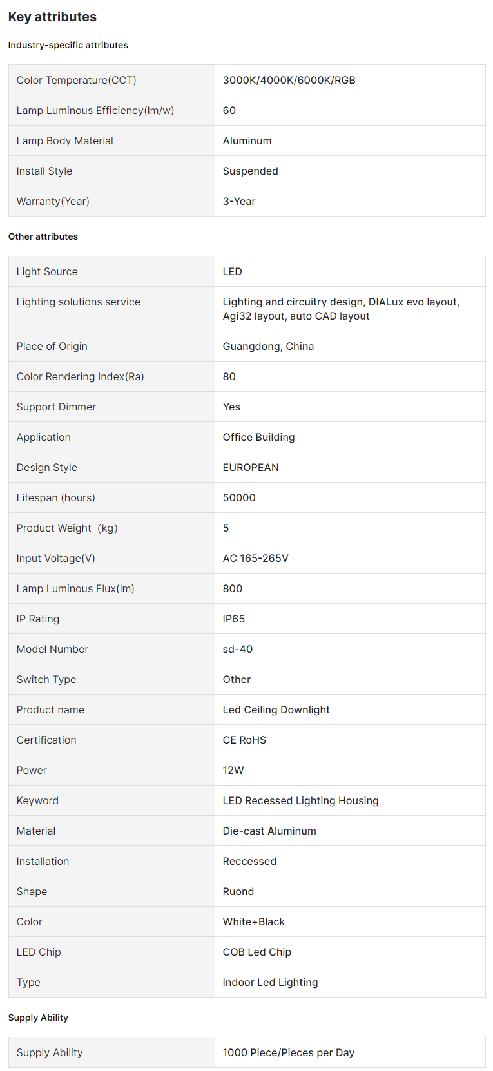Click the "Guangdong, China" origin value

coord(268,347)
